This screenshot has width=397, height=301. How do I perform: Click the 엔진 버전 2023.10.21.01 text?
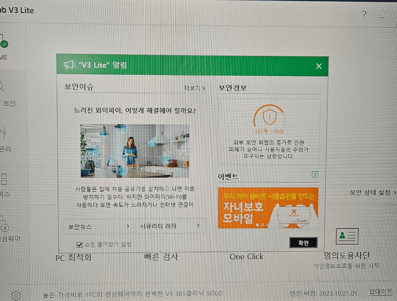click(x=323, y=293)
